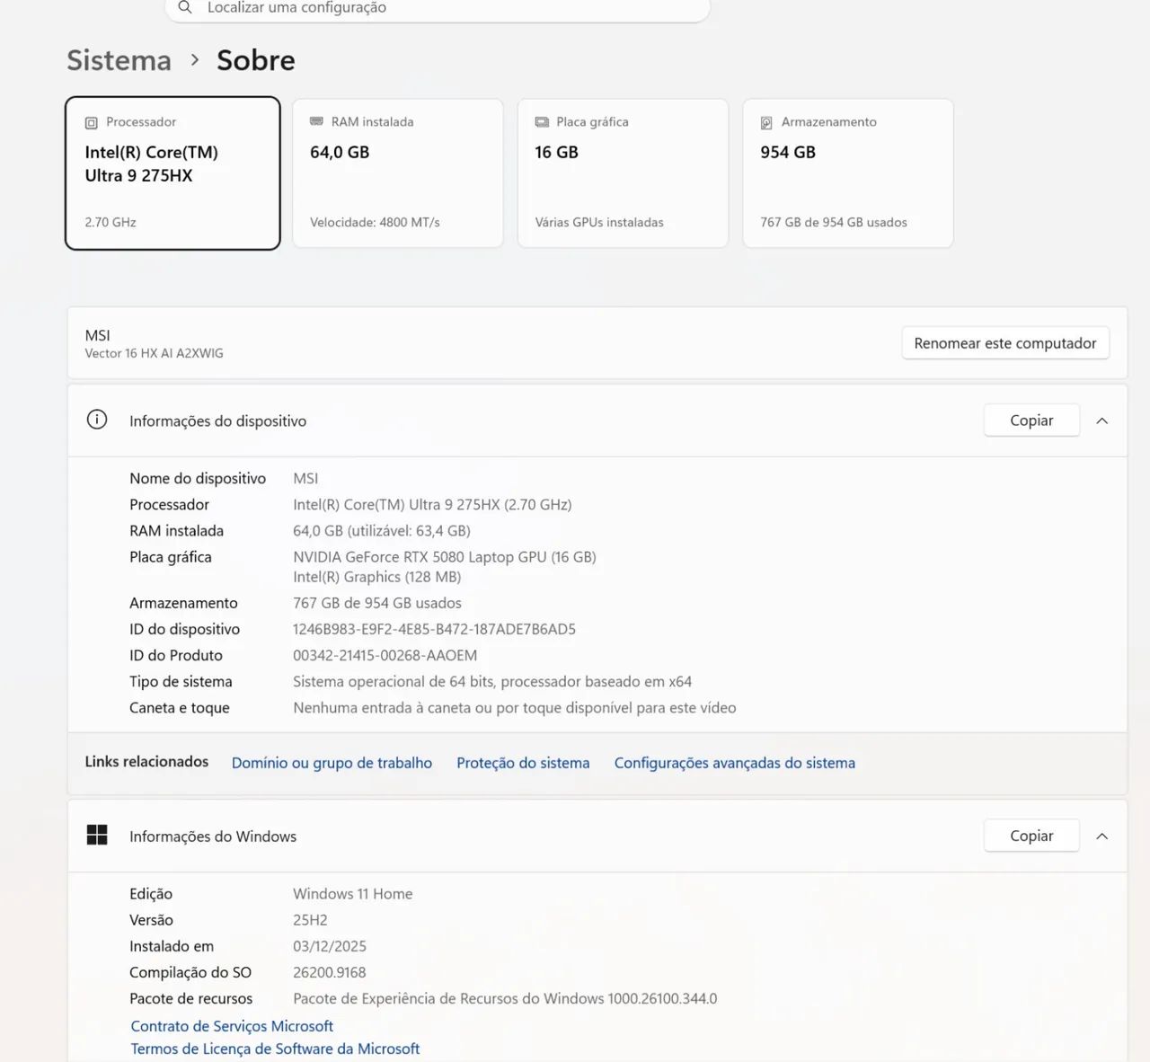Copy device information with Copiar
The image size is (1150, 1062).
[1031, 420]
